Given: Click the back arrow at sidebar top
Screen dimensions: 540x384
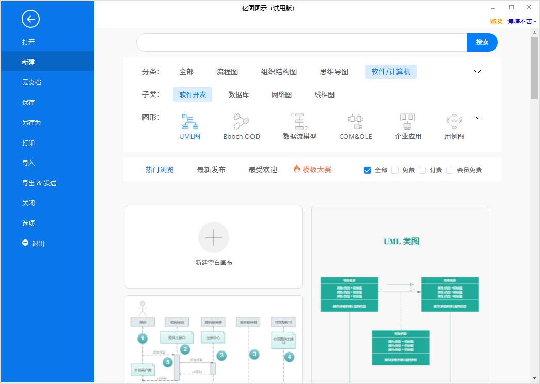Looking at the screenshot, I should [x=30, y=19].
